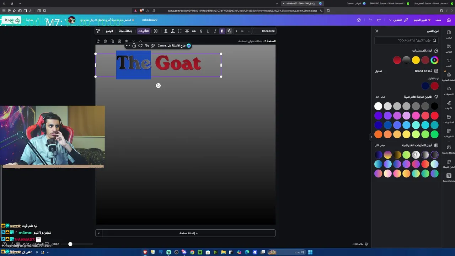455x256 pixels.
Task: Open more options on floating toolbar
Action: click(128, 46)
